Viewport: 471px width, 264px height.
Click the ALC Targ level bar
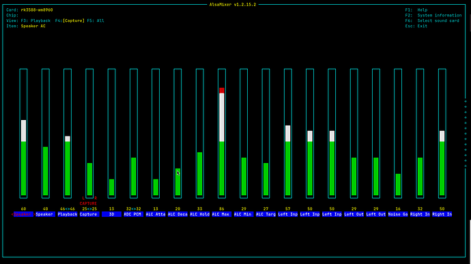pos(266,133)
